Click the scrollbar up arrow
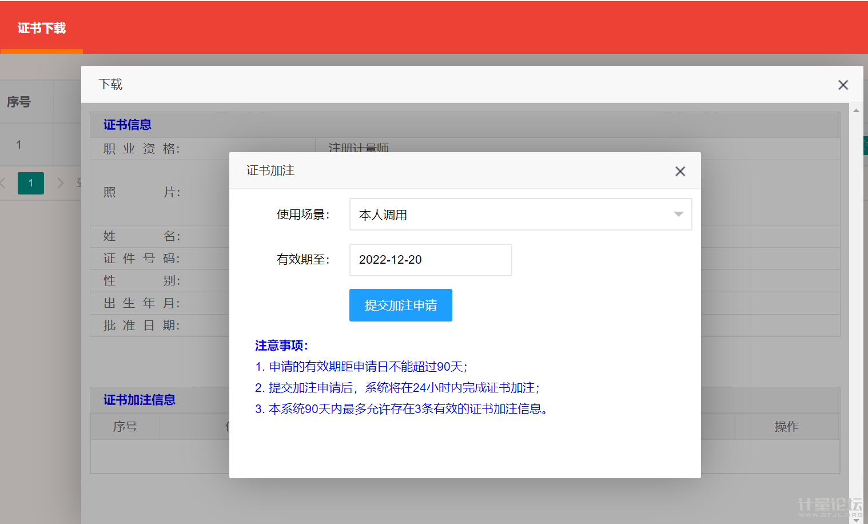Screen dimensions: 868x524 coord(856,110)
